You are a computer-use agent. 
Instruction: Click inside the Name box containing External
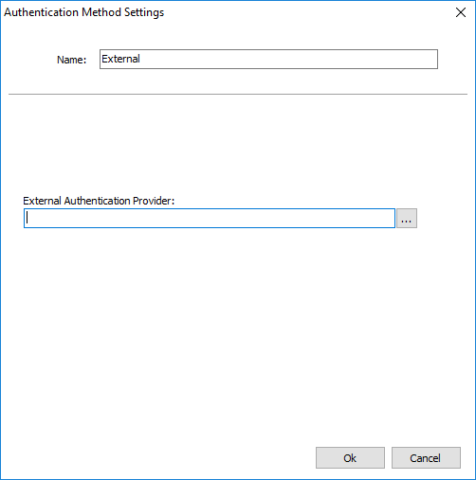point(268,59)
